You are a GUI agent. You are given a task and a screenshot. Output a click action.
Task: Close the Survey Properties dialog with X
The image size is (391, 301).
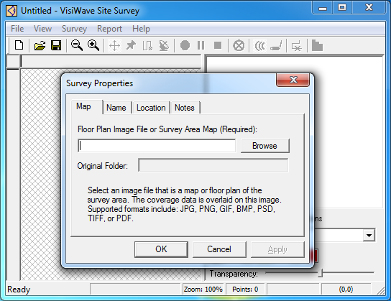coord(293,80)
